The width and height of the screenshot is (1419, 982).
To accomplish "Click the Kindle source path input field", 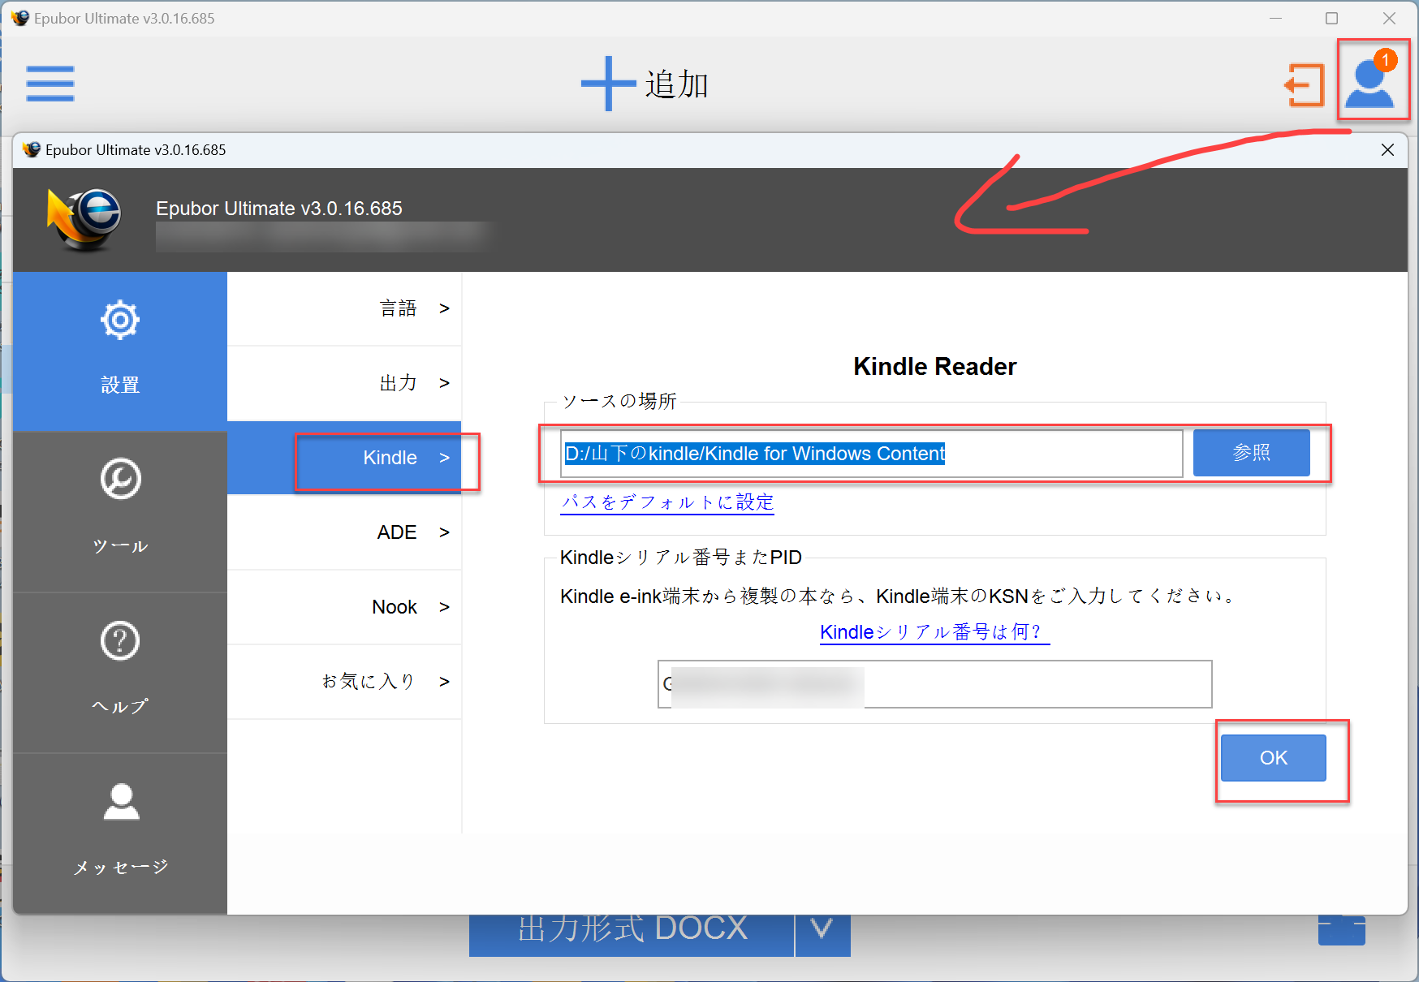I will pos(871,454).
